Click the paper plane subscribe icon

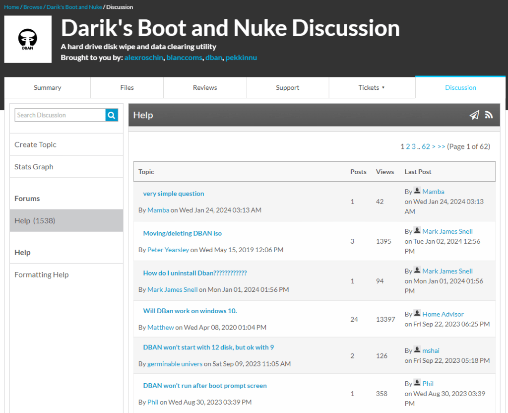click(x=474, y=115)
